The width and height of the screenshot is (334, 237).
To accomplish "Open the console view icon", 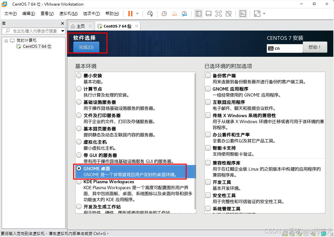I will [243, 14].
